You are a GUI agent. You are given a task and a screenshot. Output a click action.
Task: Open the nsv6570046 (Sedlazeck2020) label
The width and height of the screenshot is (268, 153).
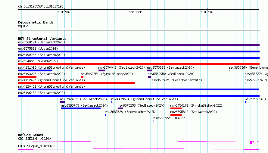[x=122, y=67]
